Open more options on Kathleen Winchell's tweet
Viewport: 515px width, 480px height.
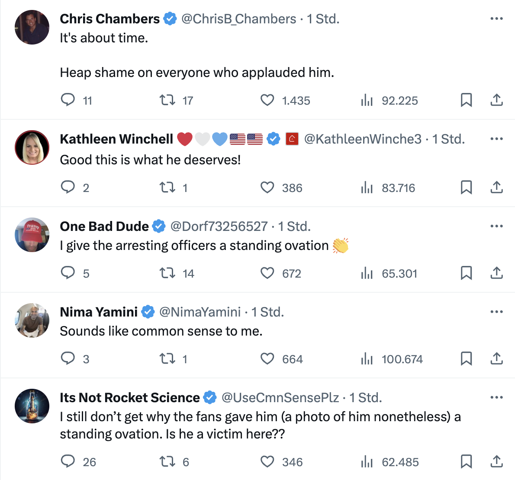(x=496, y=139)
